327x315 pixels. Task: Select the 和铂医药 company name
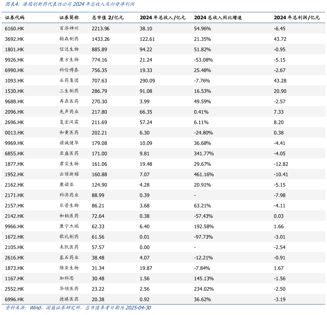69,216
